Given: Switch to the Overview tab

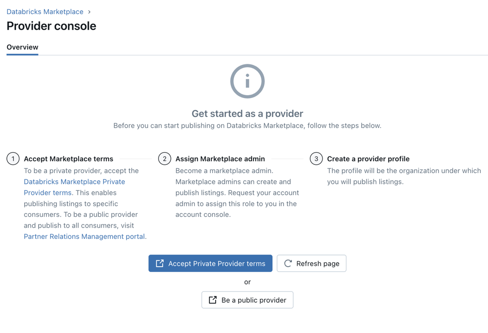Looking at the screenshot, I should pyautogui.click(x=22, y=47).
